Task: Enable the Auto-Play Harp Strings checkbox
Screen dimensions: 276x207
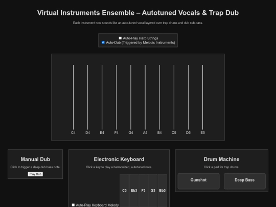Action: pyautogui.click(x=120, y=38)
